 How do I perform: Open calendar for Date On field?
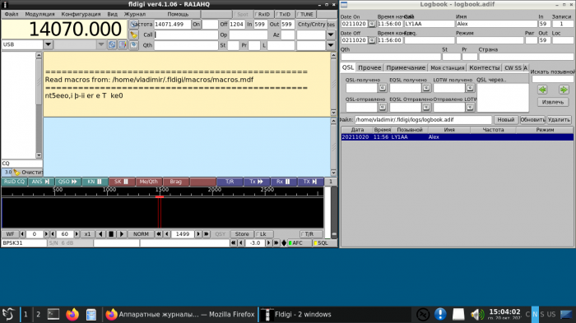click(372, 24)
